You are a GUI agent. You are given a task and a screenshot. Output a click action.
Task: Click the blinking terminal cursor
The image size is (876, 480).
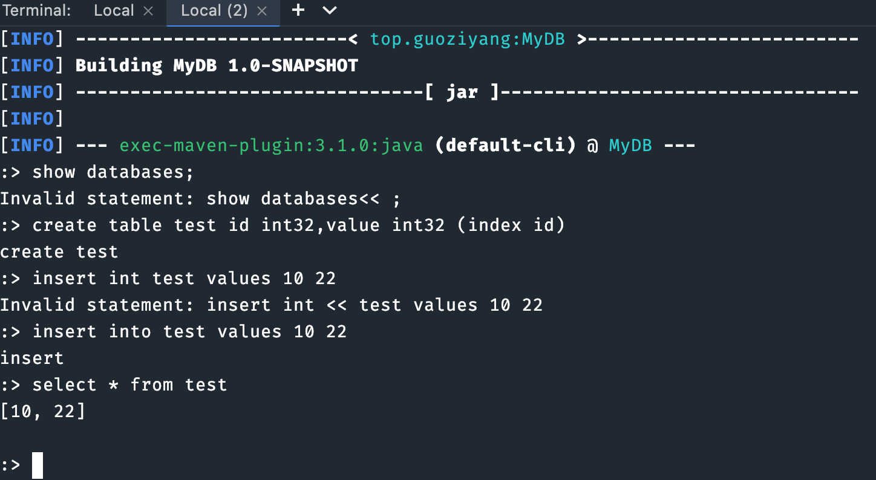coord(38,464)
